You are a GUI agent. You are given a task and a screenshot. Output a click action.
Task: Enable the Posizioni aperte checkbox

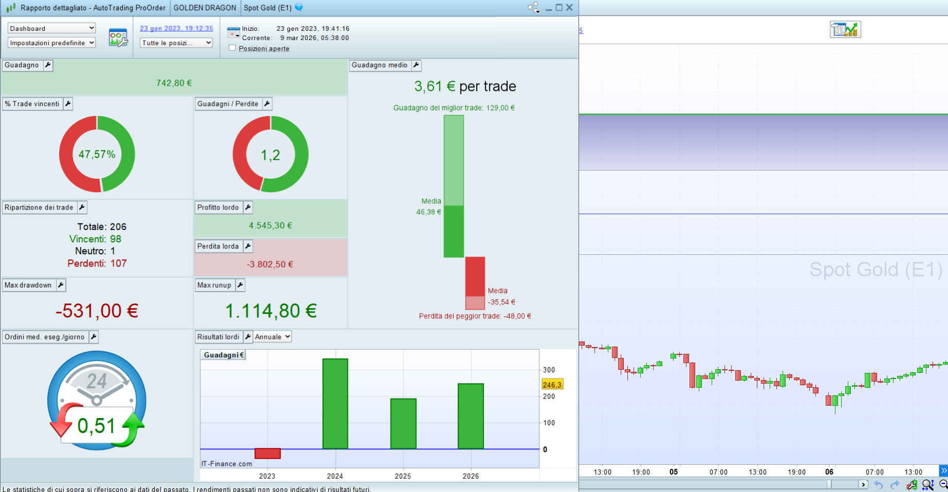pos(232,48)
